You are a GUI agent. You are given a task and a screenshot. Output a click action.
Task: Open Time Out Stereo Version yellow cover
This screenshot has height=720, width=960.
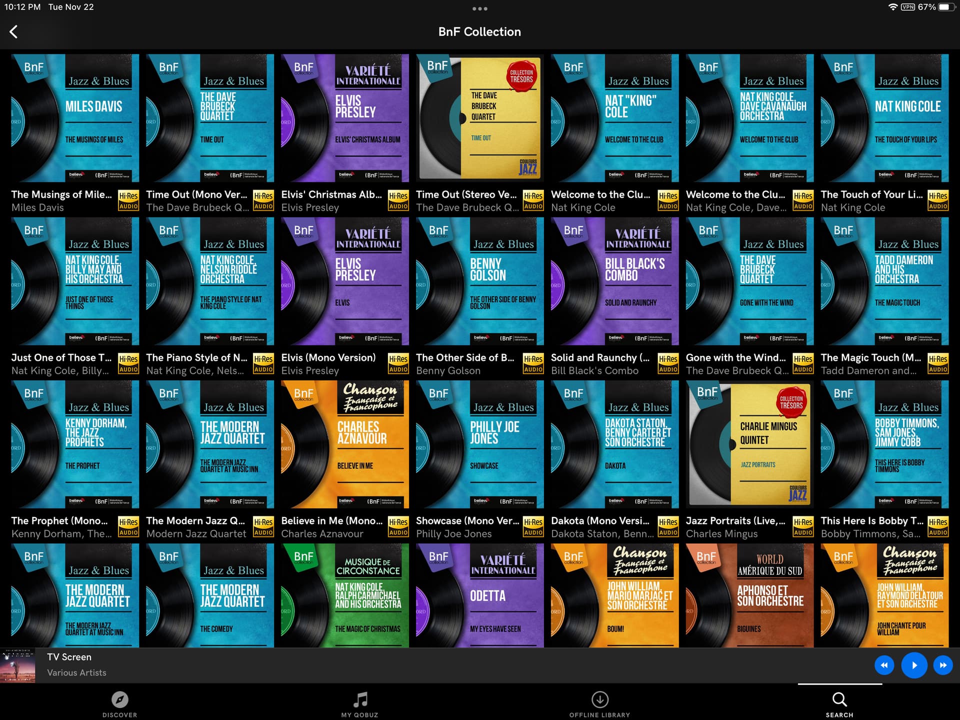coord(480,118)
